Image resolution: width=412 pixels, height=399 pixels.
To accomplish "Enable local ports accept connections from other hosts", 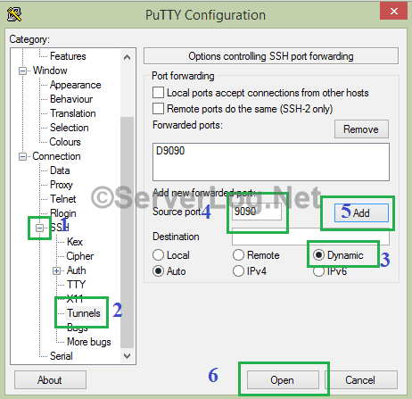I will pyautogui.click(x=158, y=93).
